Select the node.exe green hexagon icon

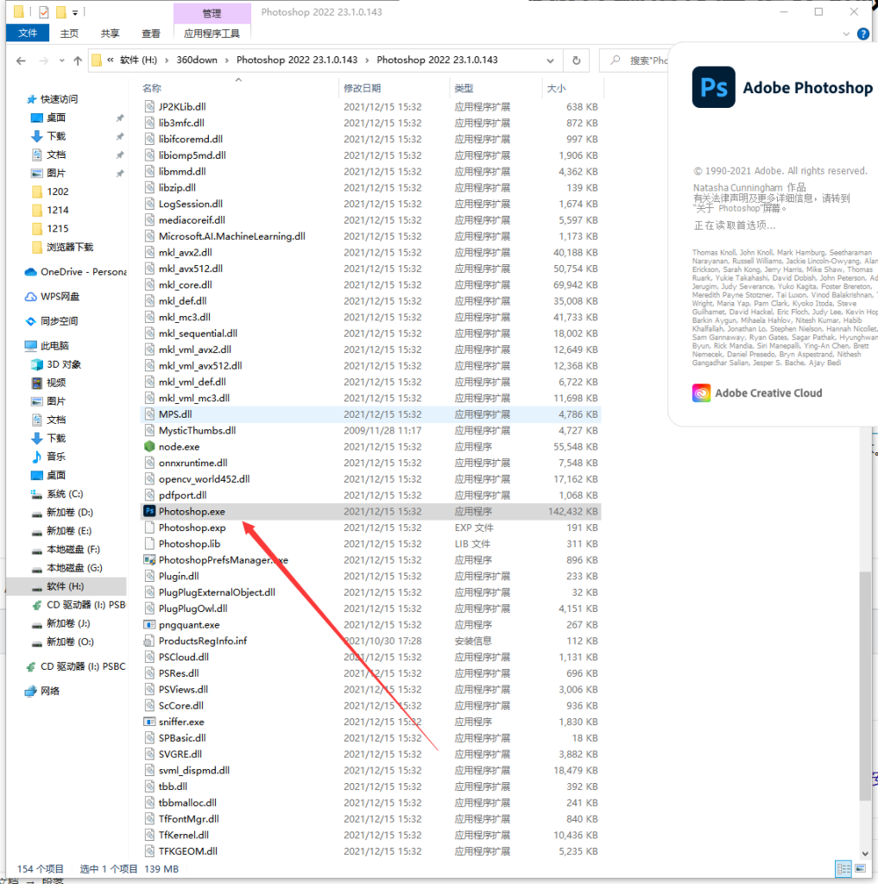click(x=149, y=447)
